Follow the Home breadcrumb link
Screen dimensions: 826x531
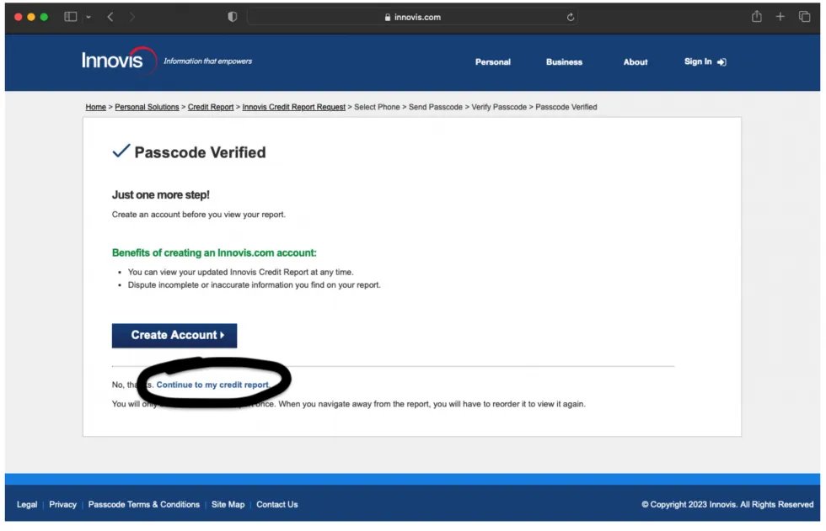point(96,107)
